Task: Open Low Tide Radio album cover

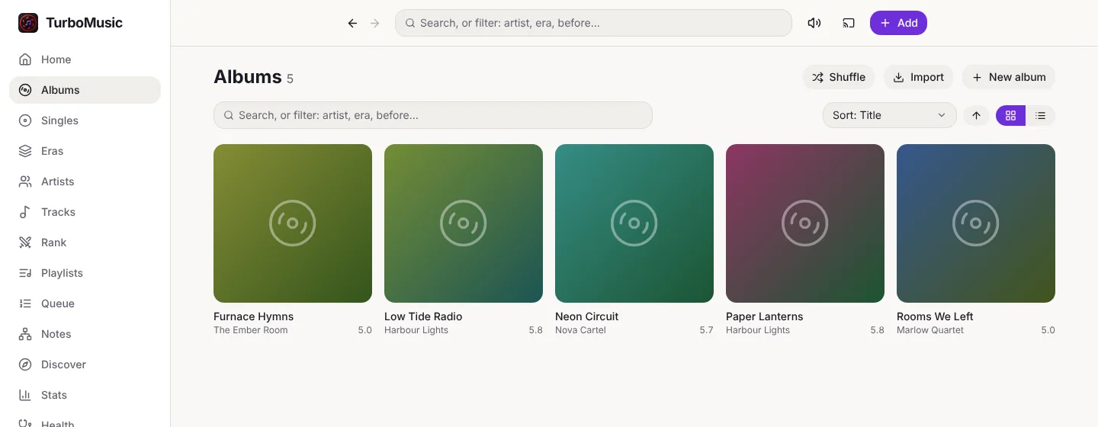Action: click(464, 223)
